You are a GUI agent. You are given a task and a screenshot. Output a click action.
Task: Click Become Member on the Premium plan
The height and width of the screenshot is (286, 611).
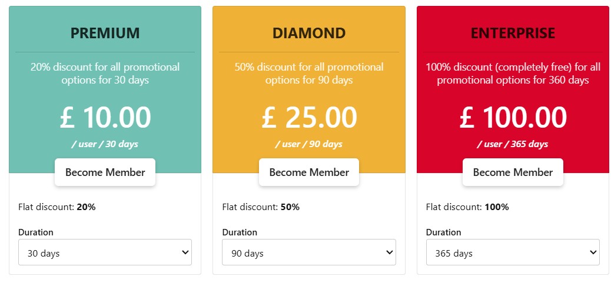(x=105, y=172)
